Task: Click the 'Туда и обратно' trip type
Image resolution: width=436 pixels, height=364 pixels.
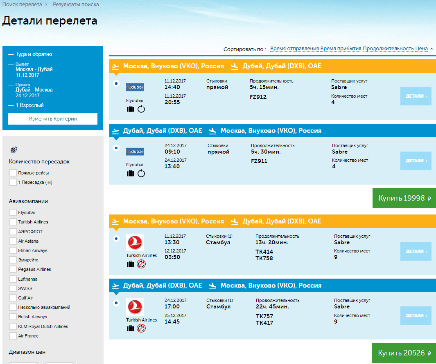Action: tap(34, 54)
